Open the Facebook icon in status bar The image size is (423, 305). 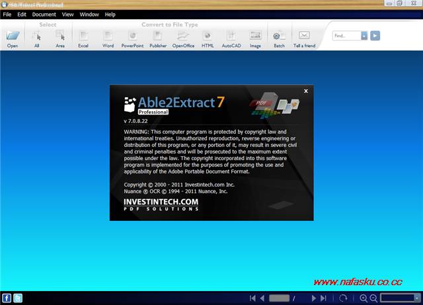(x=7, y=298)
